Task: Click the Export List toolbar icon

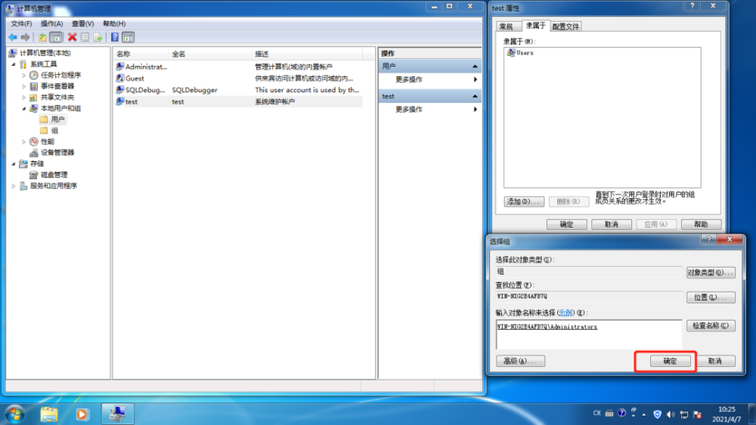Action: pyautogui.click(x=98, y=37)
